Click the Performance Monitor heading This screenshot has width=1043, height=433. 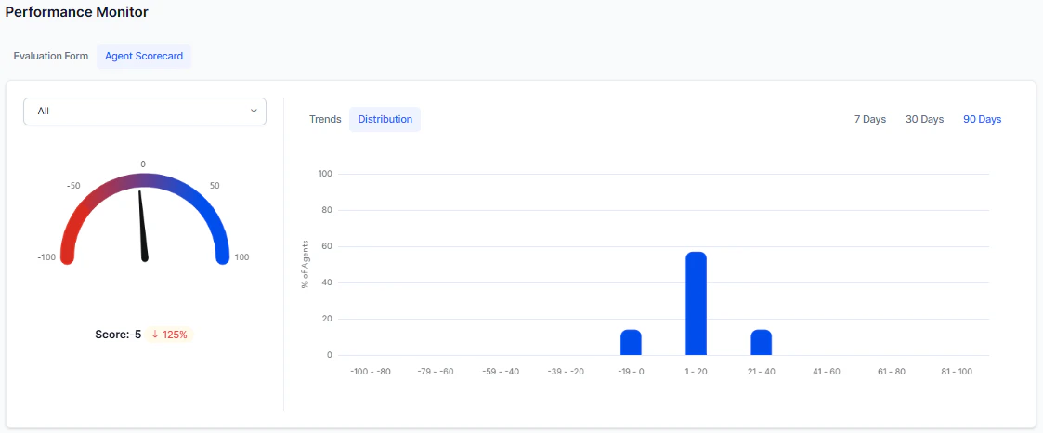[x=77, y=11]
